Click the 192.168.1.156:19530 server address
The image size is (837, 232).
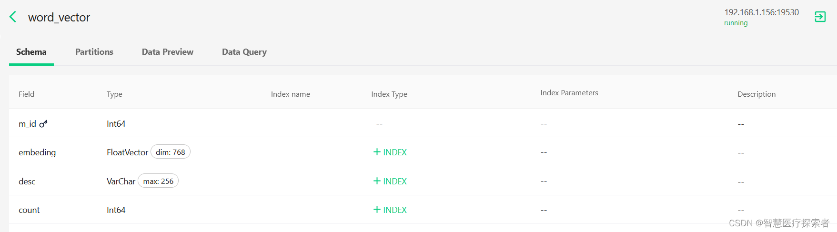coord(761,12)
